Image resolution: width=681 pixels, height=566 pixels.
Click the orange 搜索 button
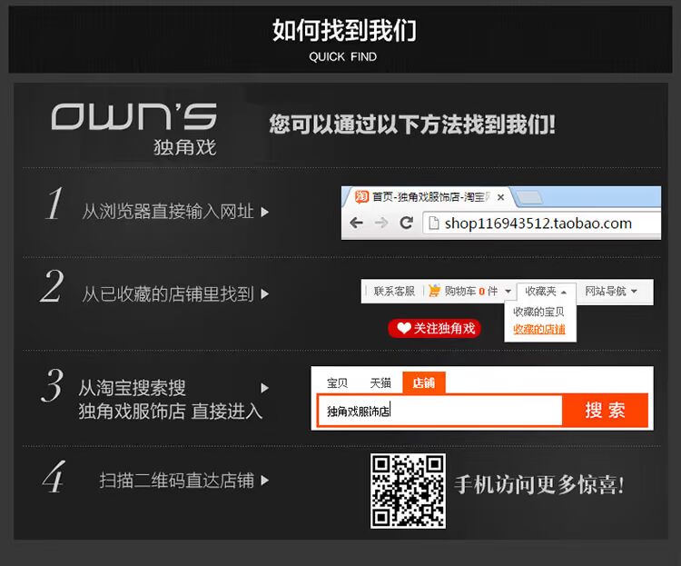605,411
